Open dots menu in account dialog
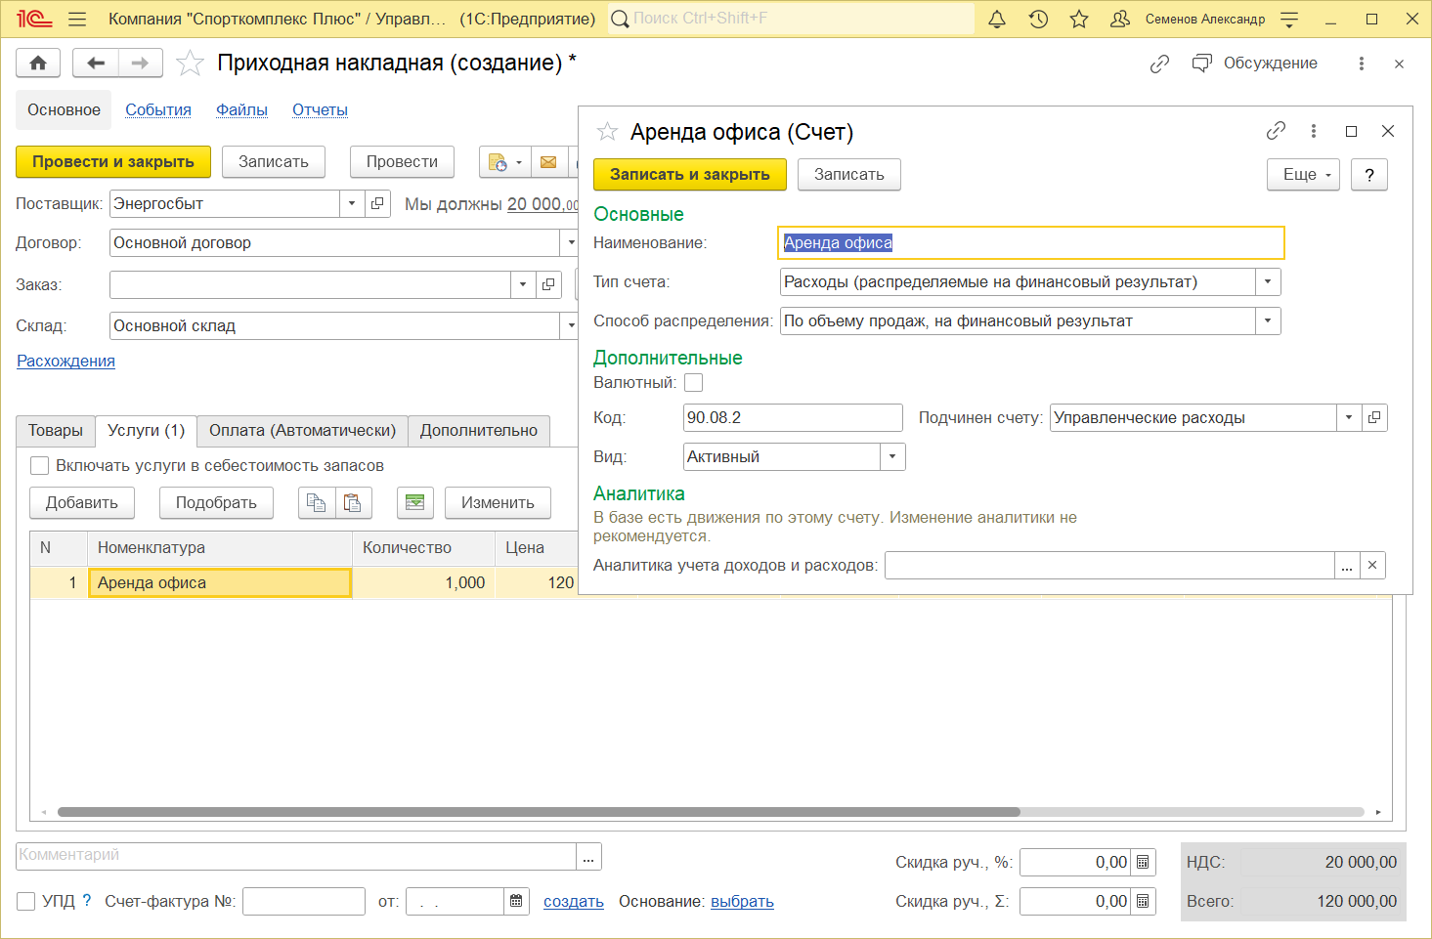The height and width of the screenshot is (939, 1432). (x=1314, y=131)
